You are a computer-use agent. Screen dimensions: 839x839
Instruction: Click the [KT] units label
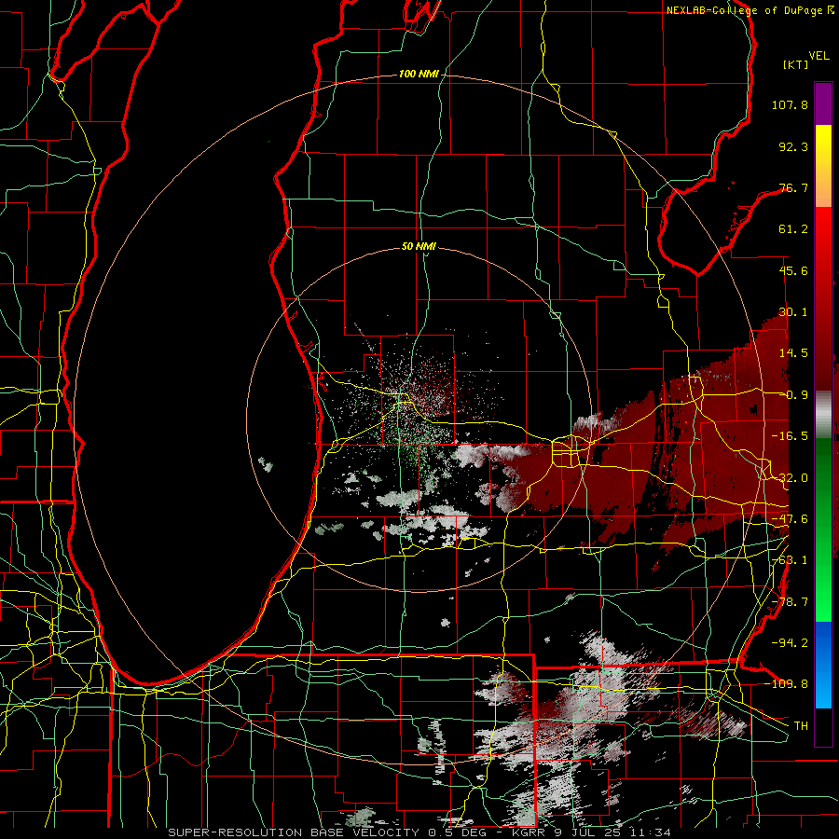point(796,64)
